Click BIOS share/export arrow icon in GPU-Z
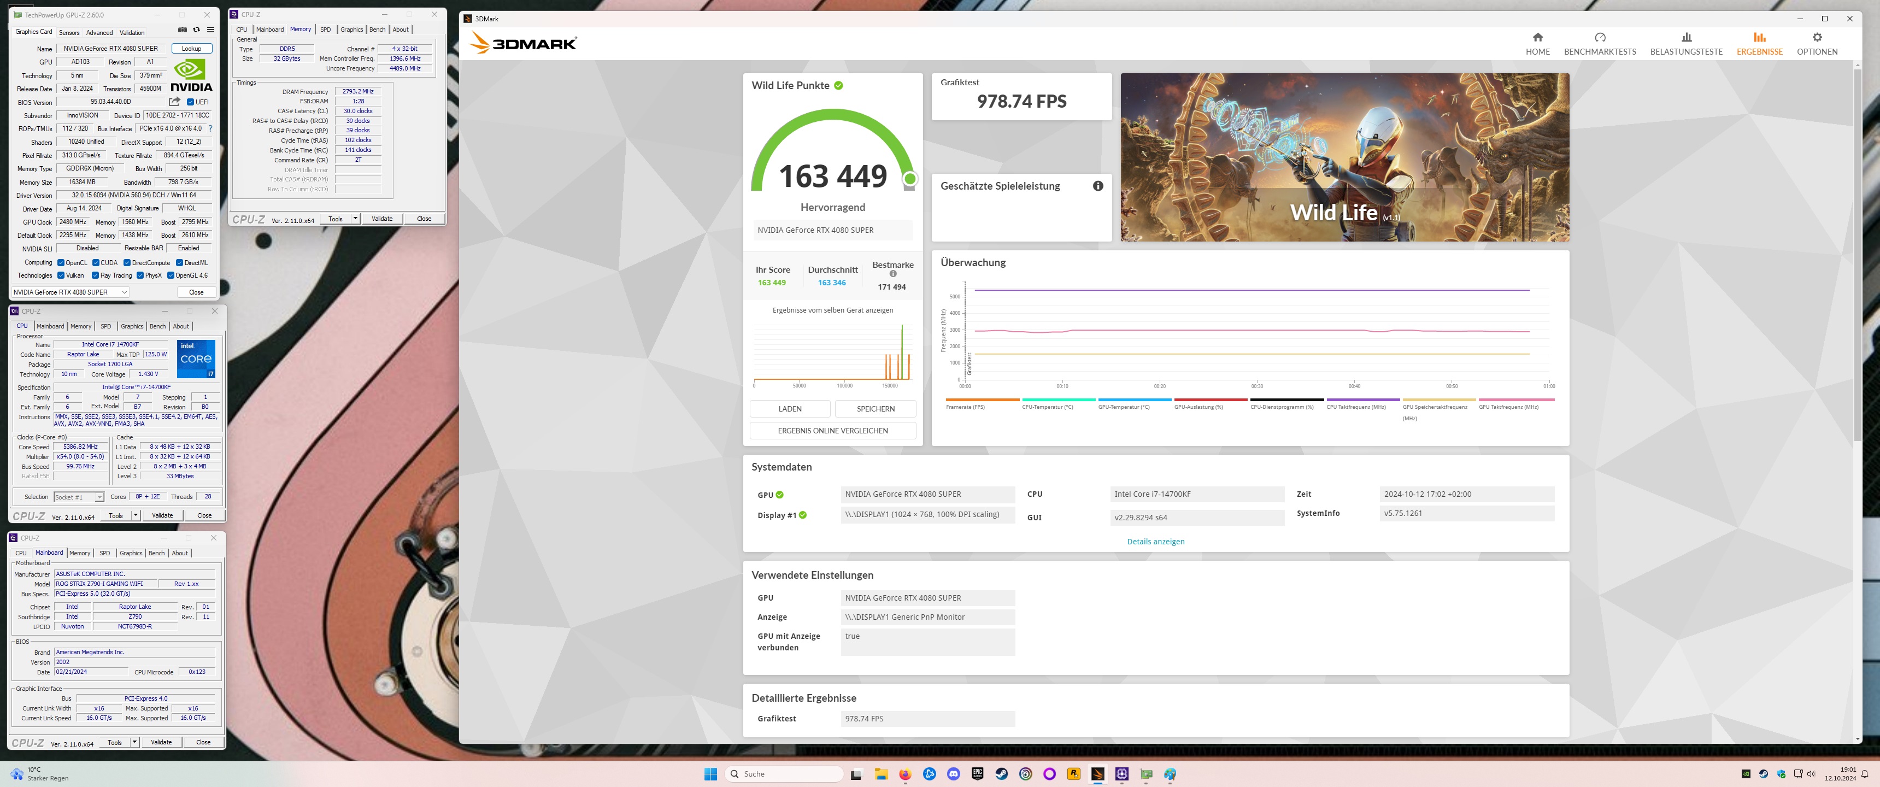 174,102
